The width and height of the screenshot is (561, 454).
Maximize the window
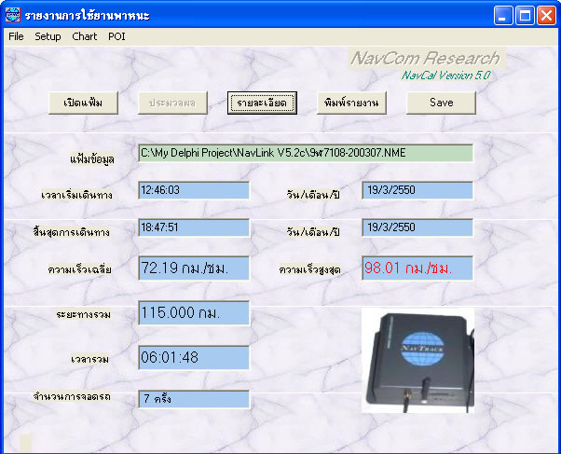tap(525, 16)
